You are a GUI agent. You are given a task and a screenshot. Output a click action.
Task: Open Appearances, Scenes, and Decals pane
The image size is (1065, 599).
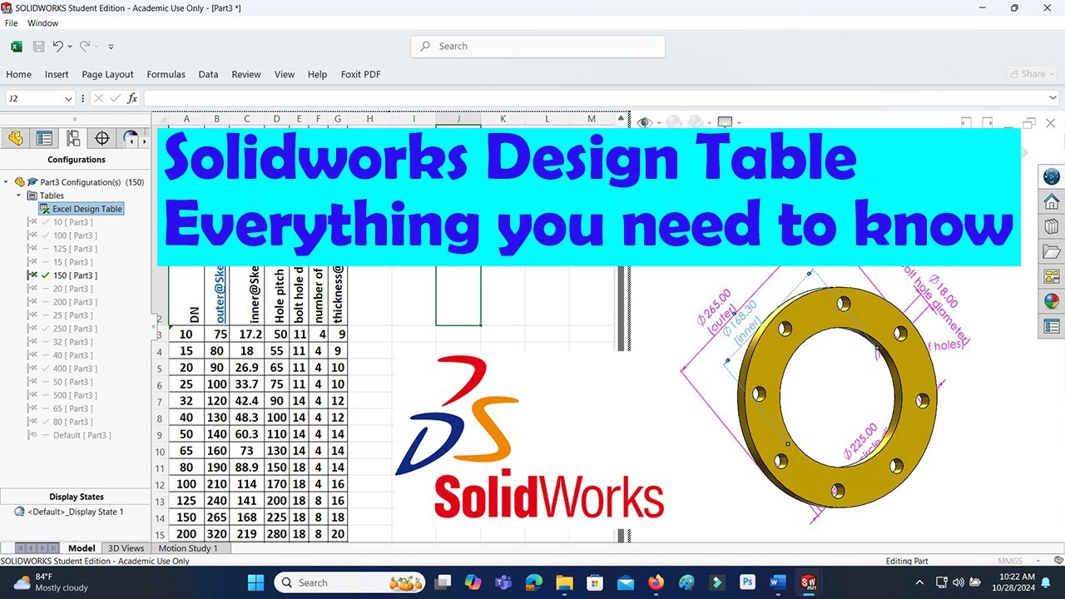point(1052,301)
